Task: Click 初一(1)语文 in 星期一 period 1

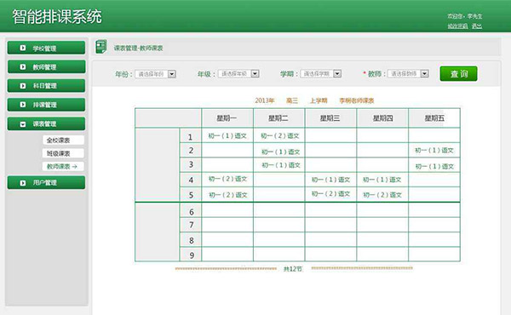Action: [227, 136]
